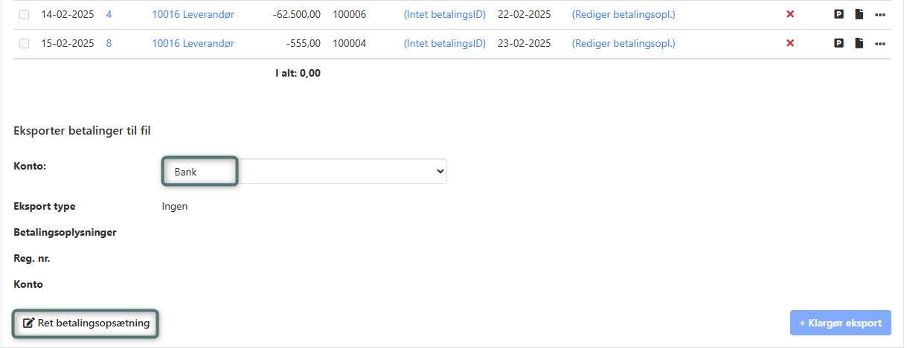Open the document icon on the 14-02-2025 row
The image size is (907, 348).
coord(859,14)
